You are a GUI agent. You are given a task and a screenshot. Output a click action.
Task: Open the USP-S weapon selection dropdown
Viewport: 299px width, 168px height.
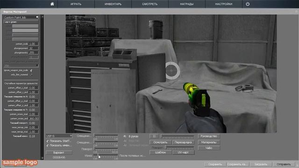pos(59,136)
